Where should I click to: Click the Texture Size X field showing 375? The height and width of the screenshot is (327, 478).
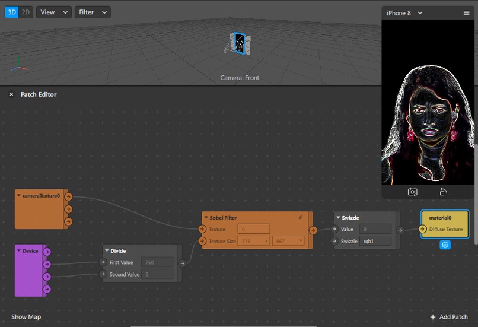coord(254,241)
